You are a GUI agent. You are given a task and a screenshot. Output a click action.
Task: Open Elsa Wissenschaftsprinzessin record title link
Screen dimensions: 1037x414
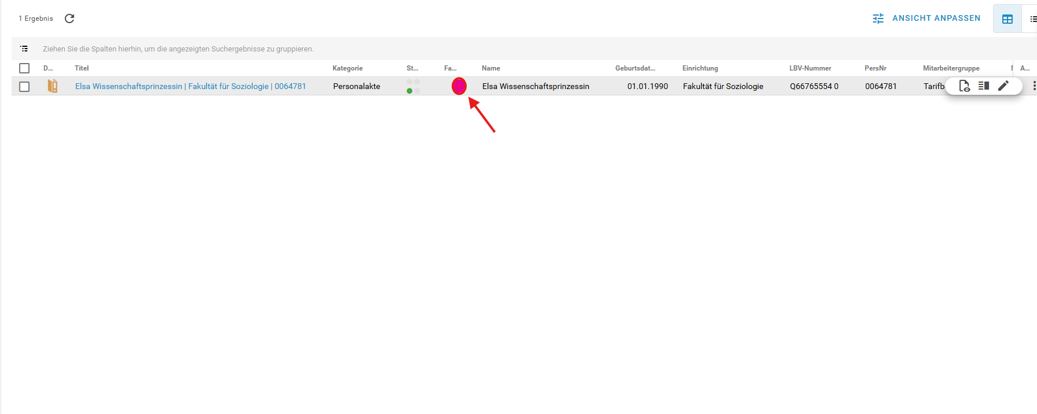pos(190,86)
